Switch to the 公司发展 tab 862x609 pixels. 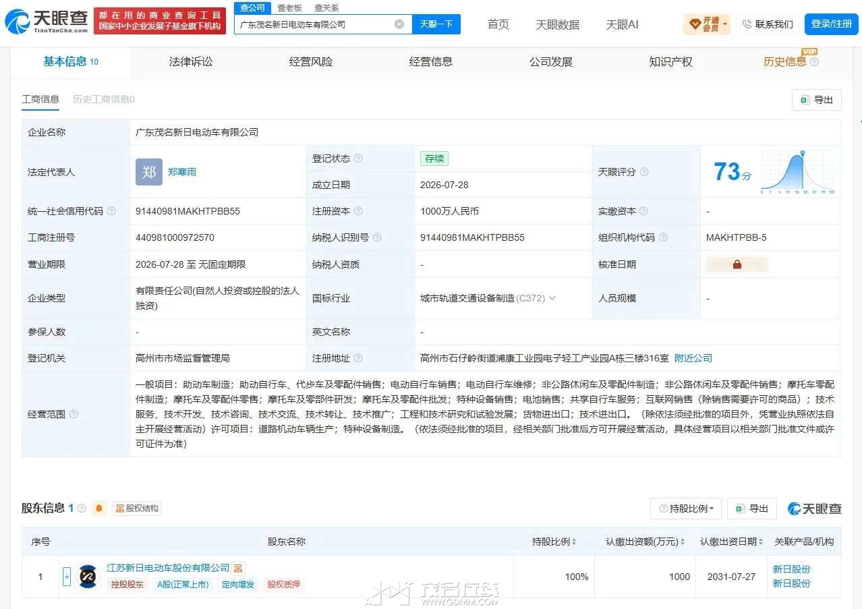coord(551,61)
